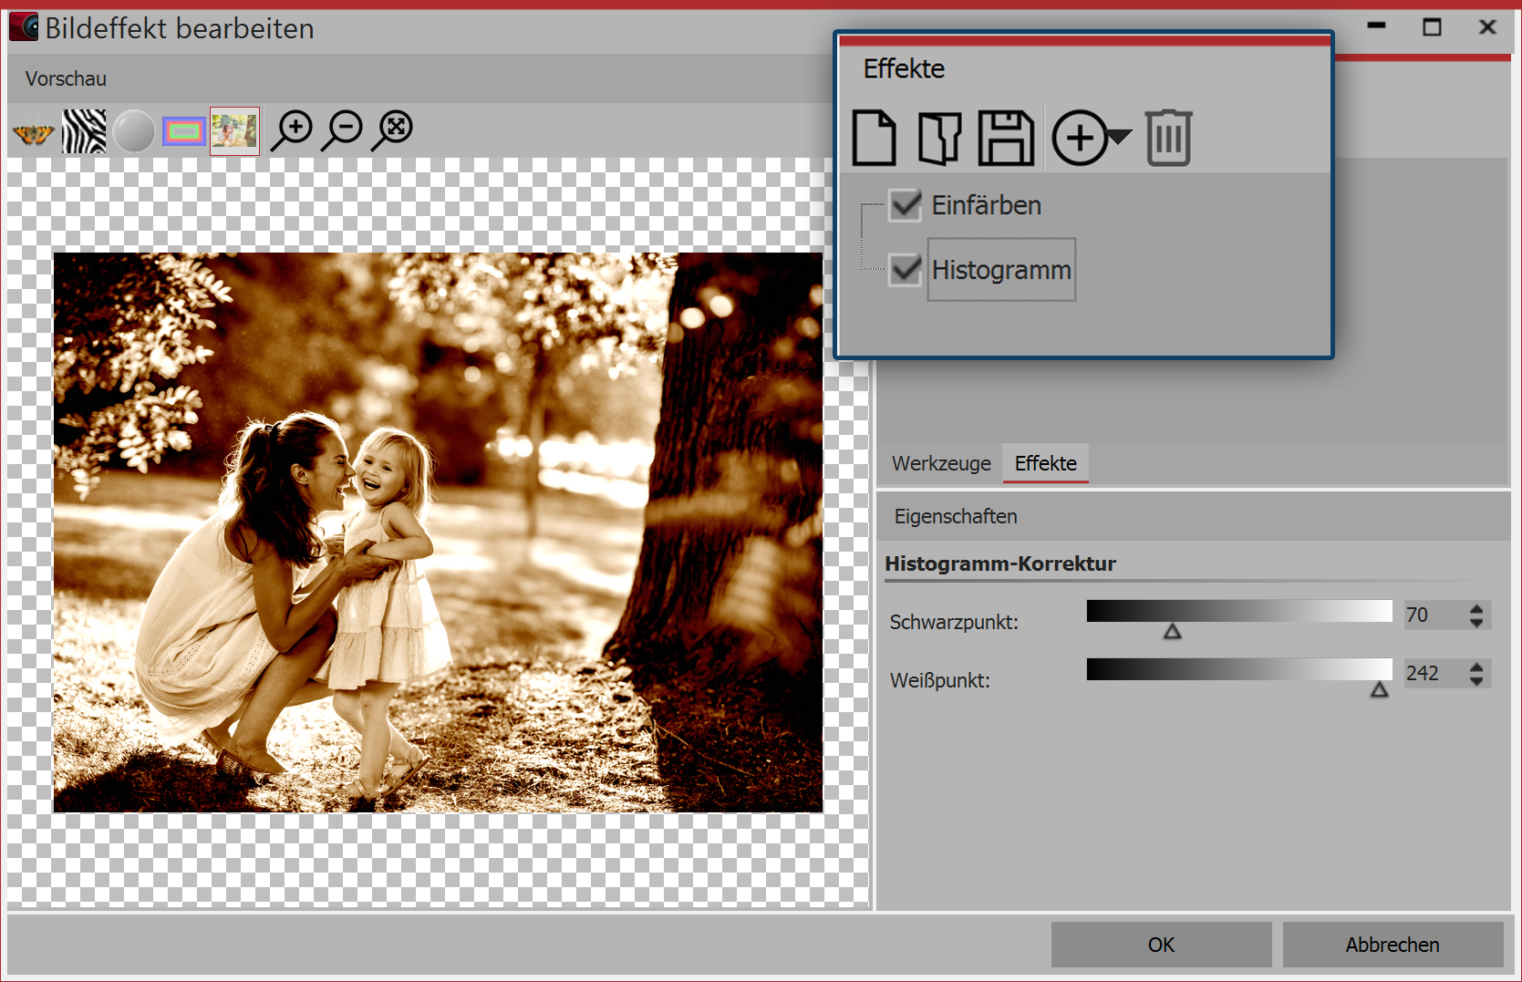
Task: Click the zoom in magnifier icon
Action: click(x=294, y=130)
